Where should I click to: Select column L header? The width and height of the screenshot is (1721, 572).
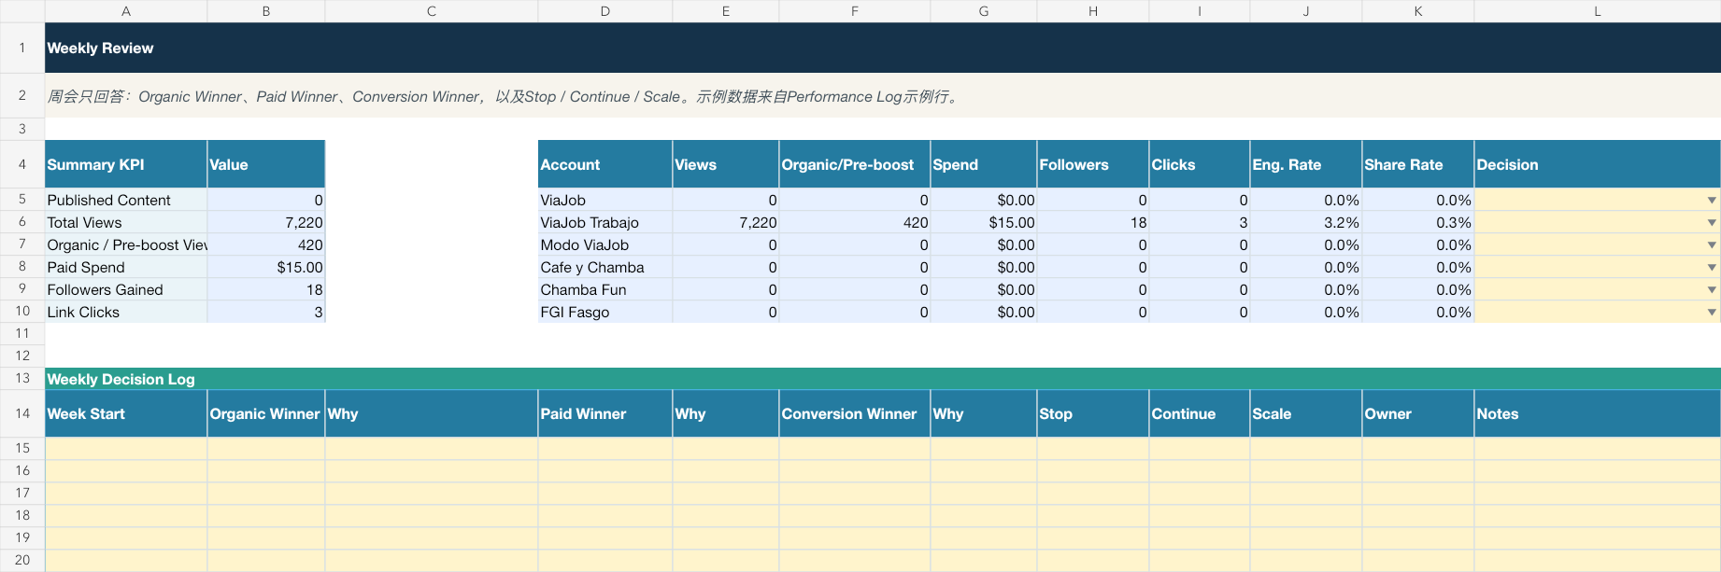(1598, 11)
